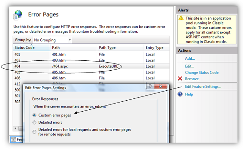Click the Features View icon at bottom
Image resolution: width=243 pixels, height=150 pixels.
[x=14, y=140]
